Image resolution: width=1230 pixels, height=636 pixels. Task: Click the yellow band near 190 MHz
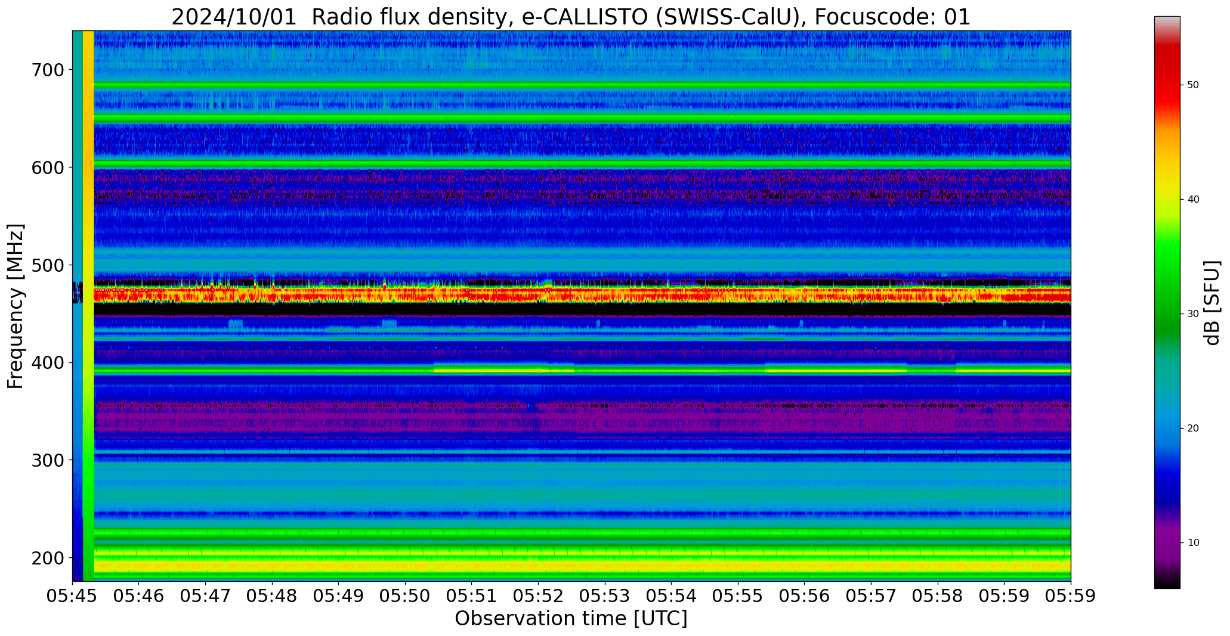582,565
